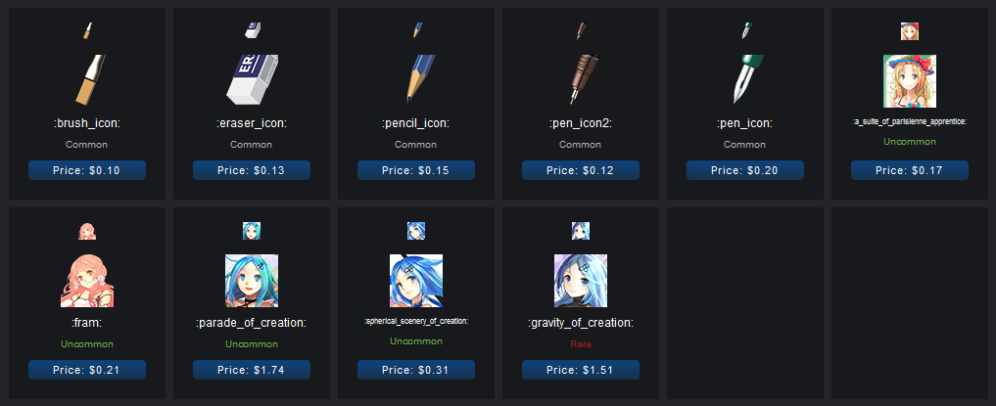Click the spherical_scenery_of_creation large thumbnail

tap(416, 281)
